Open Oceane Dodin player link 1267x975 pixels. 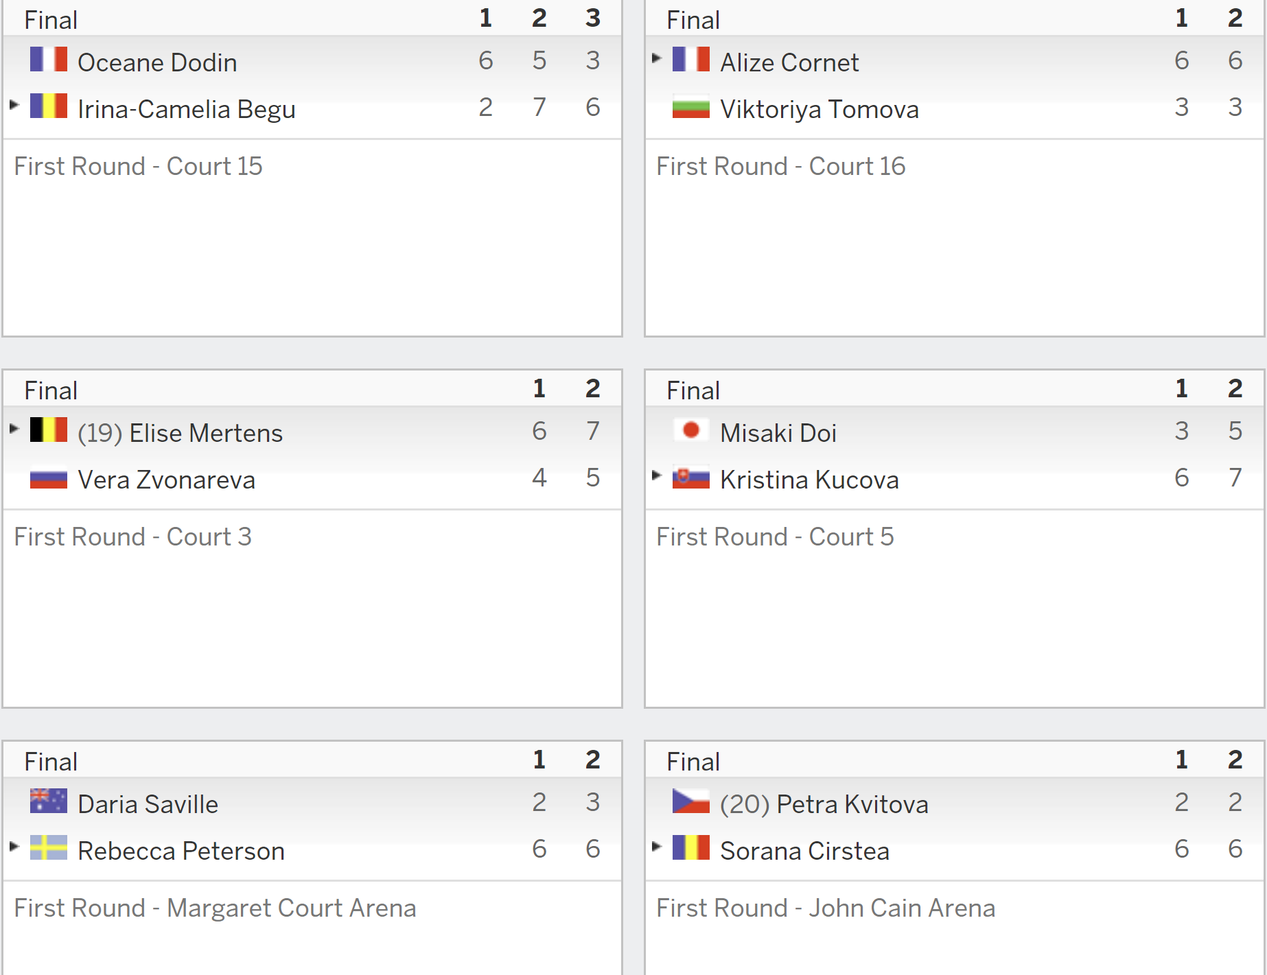(x=157, y=62)
